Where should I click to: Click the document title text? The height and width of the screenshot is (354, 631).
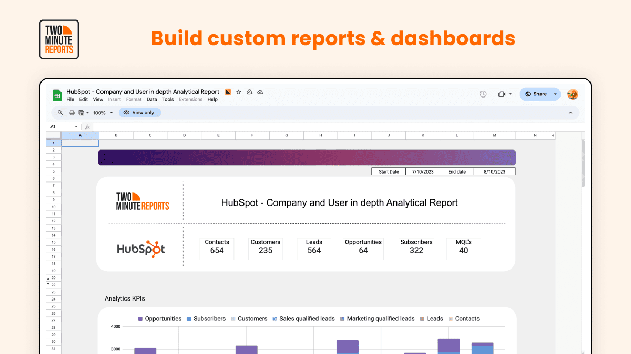click(143, 92)
